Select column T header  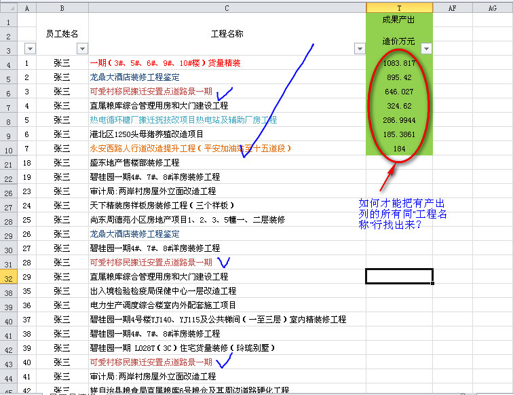tap(399, 7)
